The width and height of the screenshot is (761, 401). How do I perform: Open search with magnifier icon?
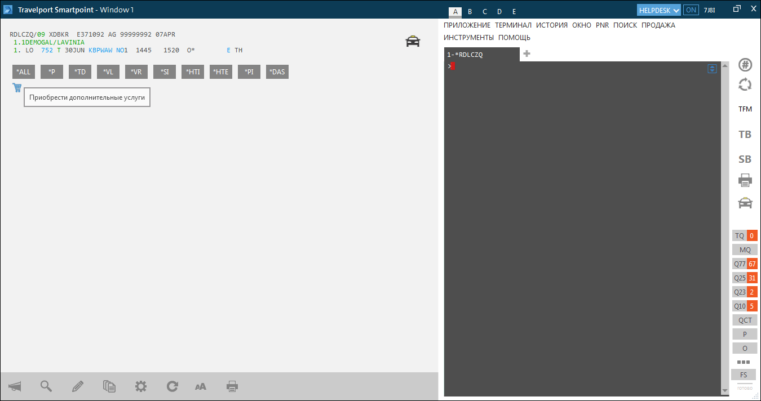pos(46,386)
